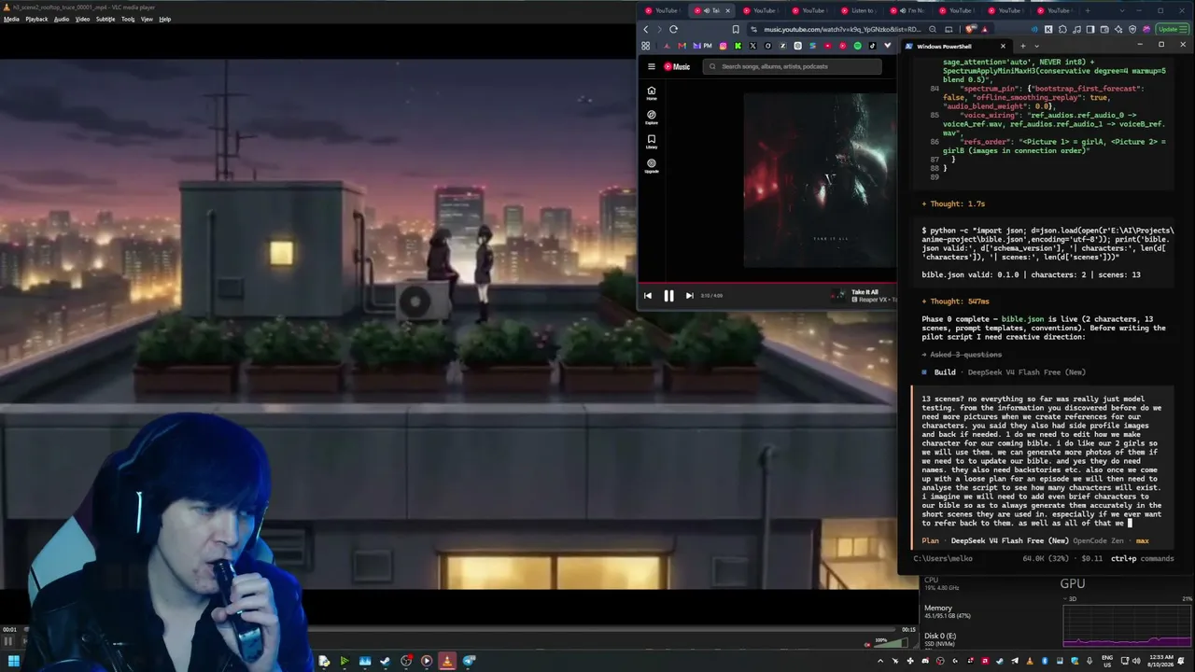1195x672 pixels.
Task: Open Library in YouTube Music sidebar
Action: click(652, 142)
